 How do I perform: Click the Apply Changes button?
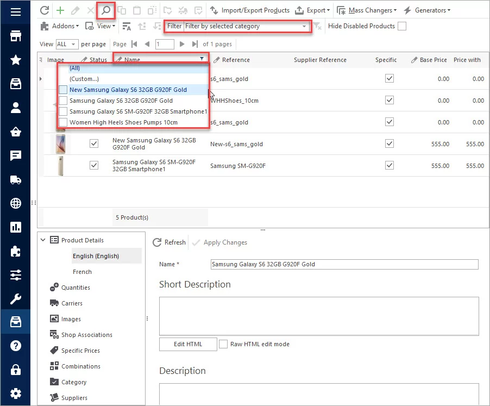point(219,242)
